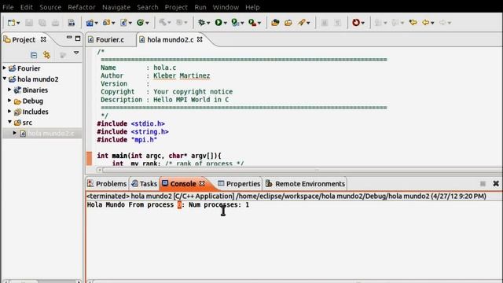Expand the Includes node
Viewport: 503px width, 283px height.
(x=9, y=112)
